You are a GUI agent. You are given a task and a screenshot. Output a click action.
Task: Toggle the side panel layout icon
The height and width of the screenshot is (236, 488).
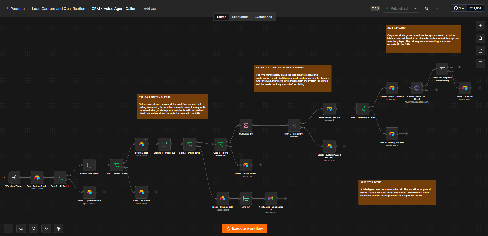tap(480, 63)
